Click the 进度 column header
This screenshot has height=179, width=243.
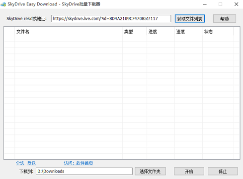click(x=161, y=32)
